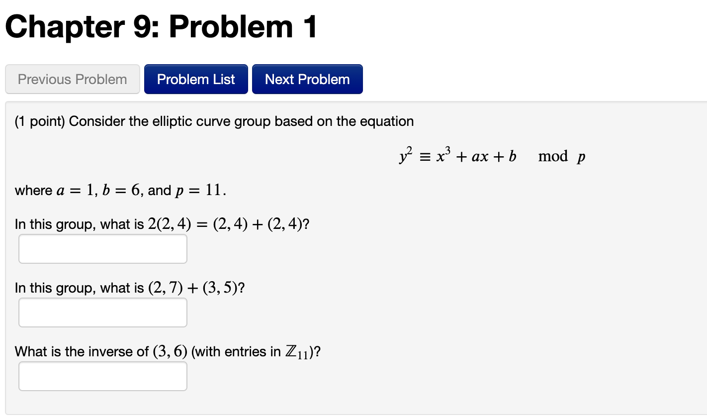Screen dimensions: 707x419
Task: Advance using the Next Problem control
Action: tap(307, 79)
